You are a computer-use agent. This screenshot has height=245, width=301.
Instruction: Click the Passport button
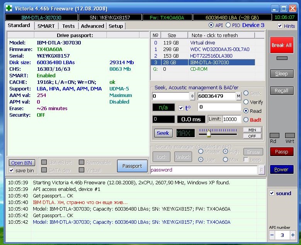(132, 166)
